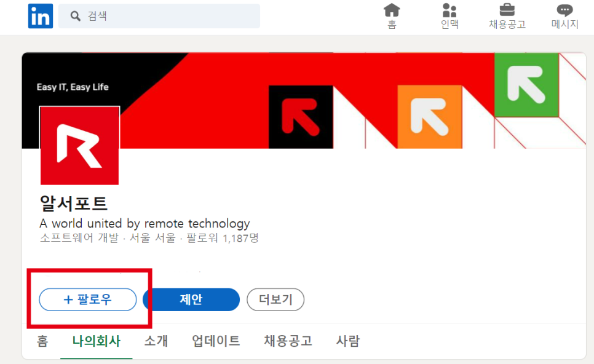Viewport: 594px width, 364px height.
Task: Click the LinkedIn logo
Action: [41, 16]
